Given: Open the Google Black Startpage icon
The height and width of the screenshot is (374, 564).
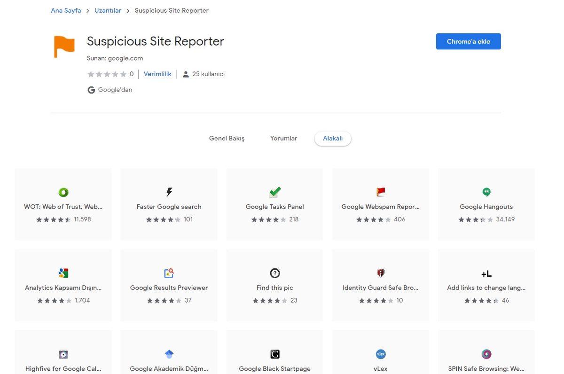Looking at the screenshot, I should (x=274, y=354).
